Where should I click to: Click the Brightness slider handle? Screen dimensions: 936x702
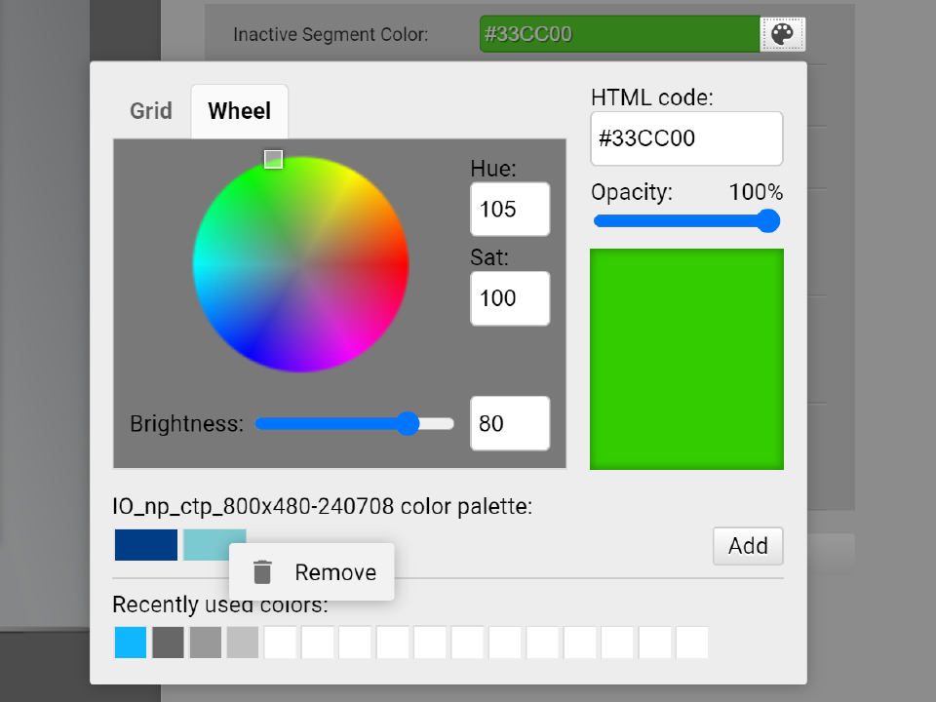tap(409, 423)
